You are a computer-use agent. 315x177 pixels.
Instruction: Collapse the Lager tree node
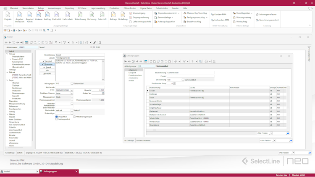click(x=7, y=80)
